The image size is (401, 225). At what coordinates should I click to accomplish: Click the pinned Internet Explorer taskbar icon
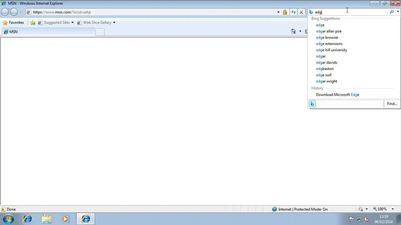tap(28, 219)
